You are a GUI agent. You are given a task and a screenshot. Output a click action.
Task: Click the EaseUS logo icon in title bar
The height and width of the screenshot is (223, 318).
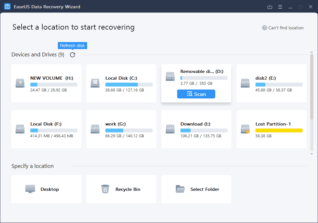pos(7,6)
